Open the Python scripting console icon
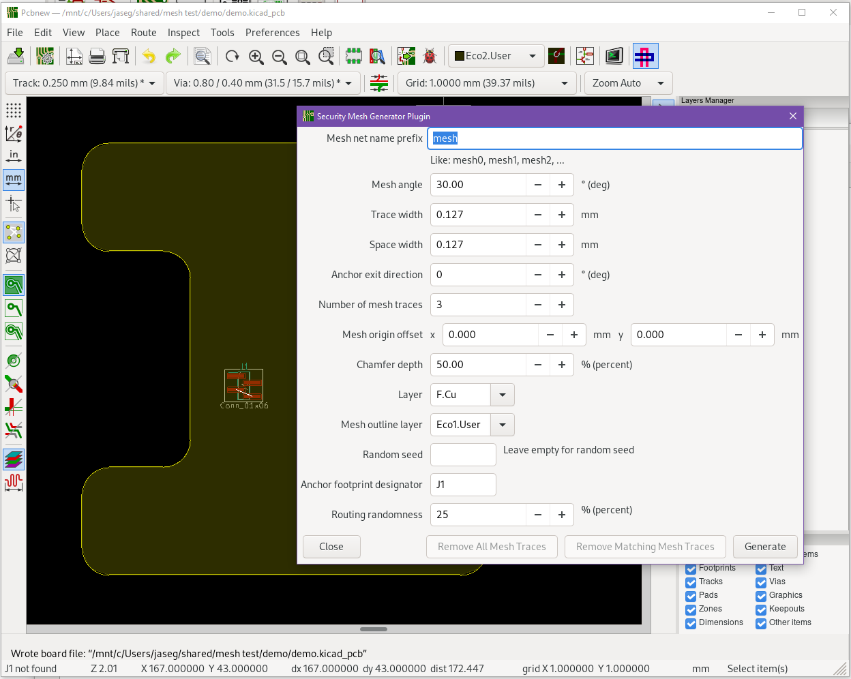Screen dimensions: 851x679 coord(614,56)
